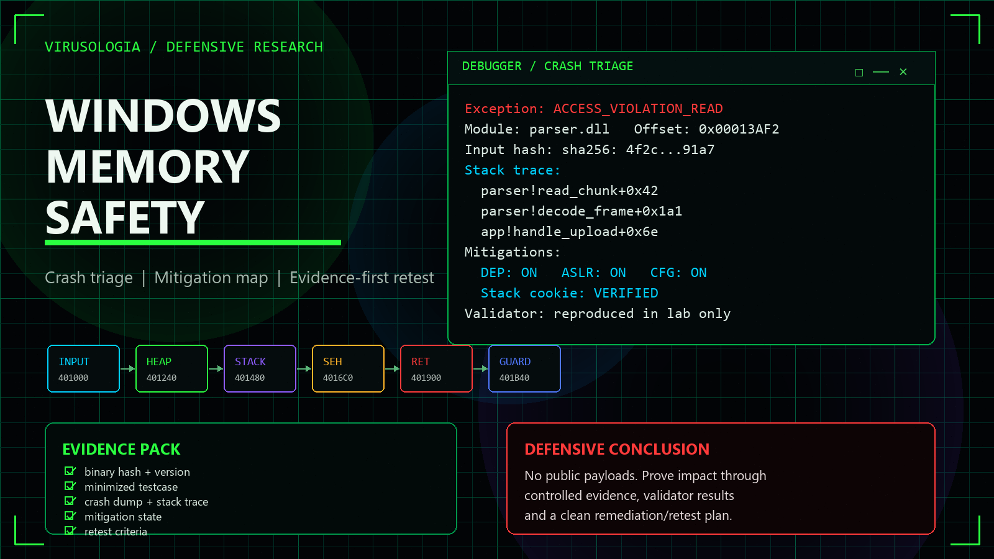994x559 pixels.
Task: Click 'Exception: ACCESS_VIOLATION_READ' line
Action: click(x=593, y=109)
